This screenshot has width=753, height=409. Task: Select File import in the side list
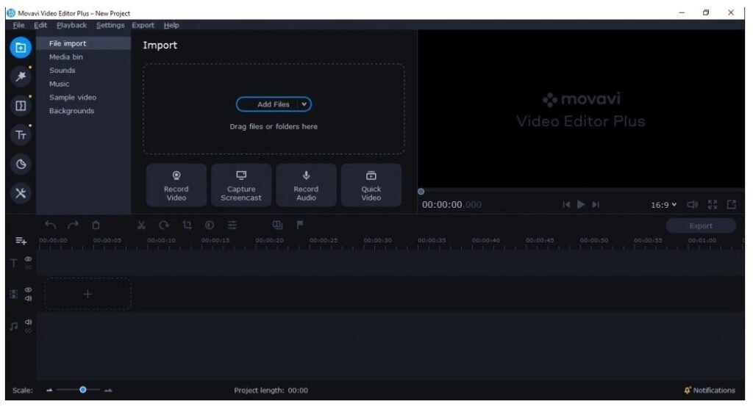point(83,43)
